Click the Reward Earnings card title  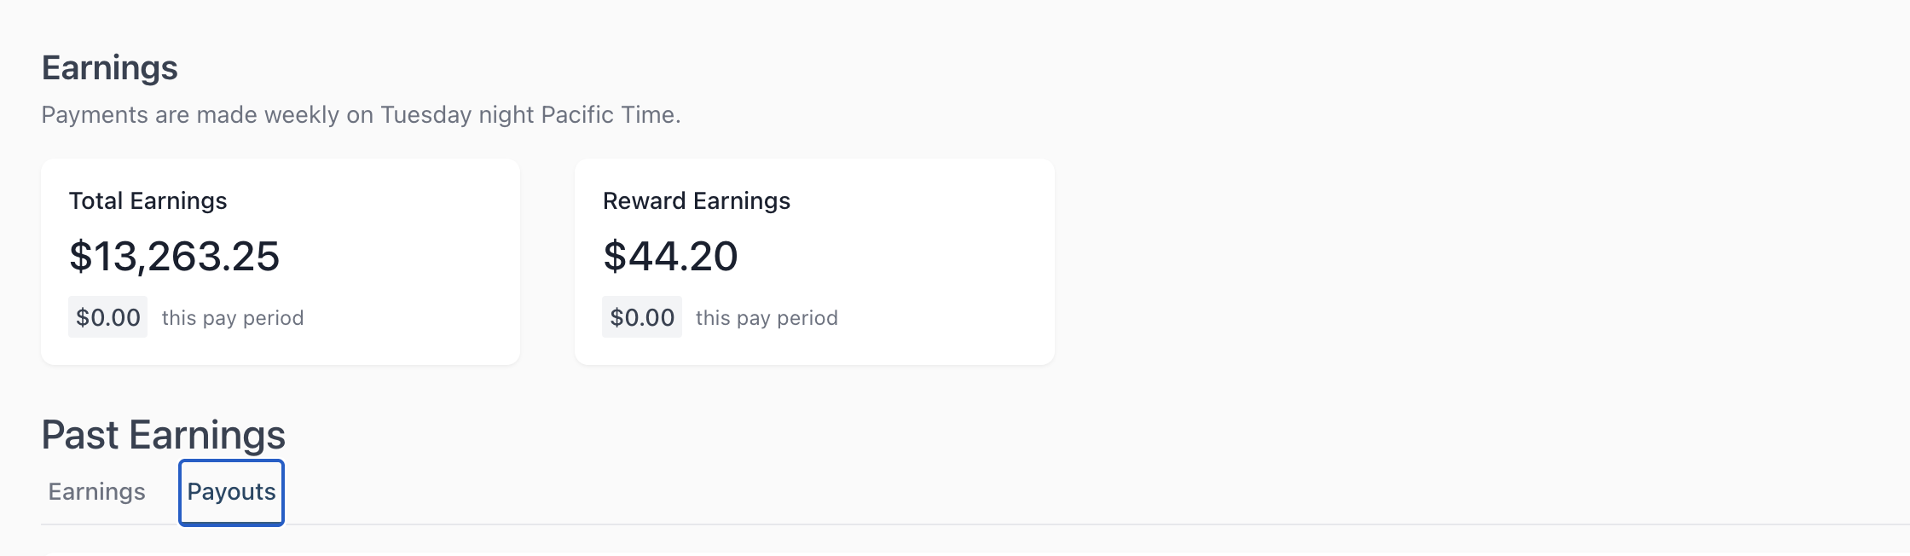tap(696, 201)
